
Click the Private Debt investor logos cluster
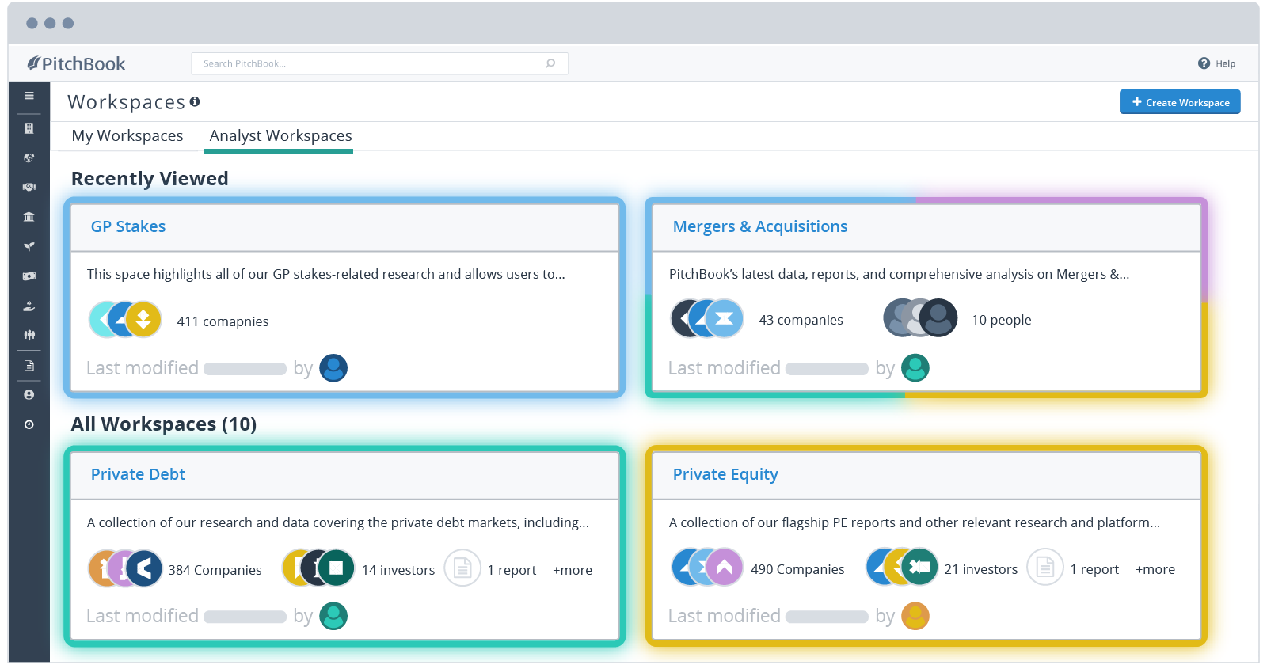coord(318,568)
